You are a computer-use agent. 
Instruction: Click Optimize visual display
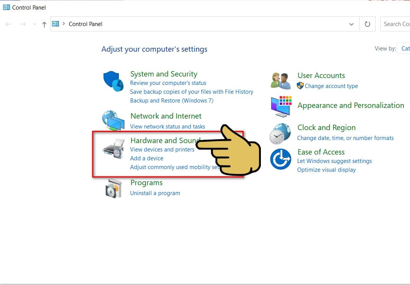click(x=326, y=170)
